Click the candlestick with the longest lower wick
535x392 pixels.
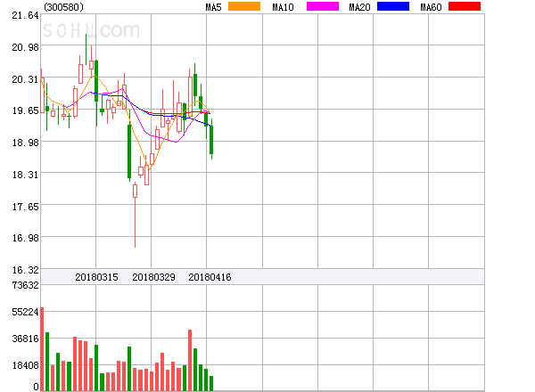tap(136, 215)
